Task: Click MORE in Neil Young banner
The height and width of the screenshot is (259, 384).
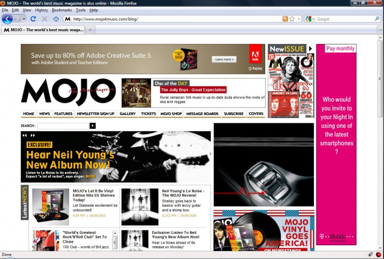Action: point(90,176)
